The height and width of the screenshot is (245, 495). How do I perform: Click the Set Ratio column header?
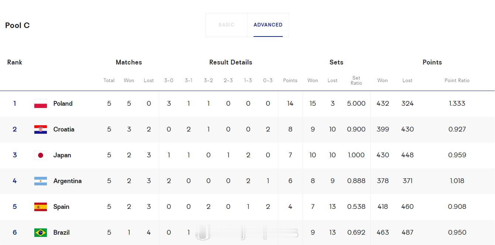click(356, 80)
